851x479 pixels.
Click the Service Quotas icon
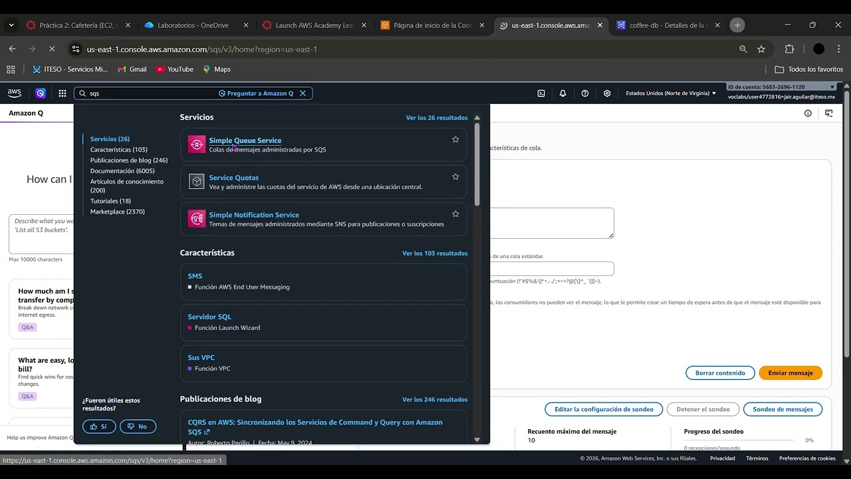(196, 182)
